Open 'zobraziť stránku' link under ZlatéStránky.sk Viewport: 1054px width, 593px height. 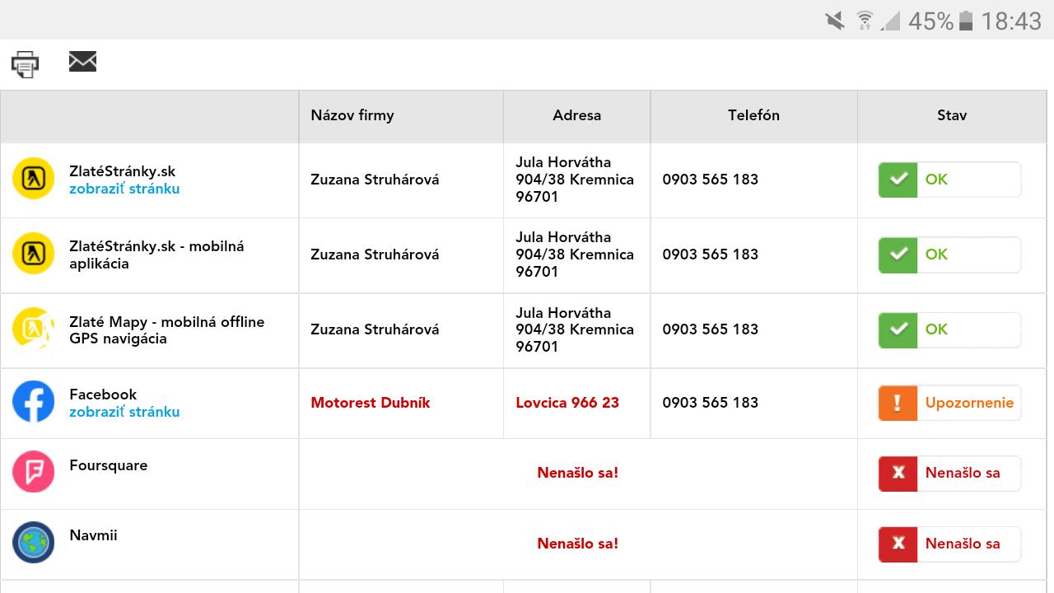[124, 189]
